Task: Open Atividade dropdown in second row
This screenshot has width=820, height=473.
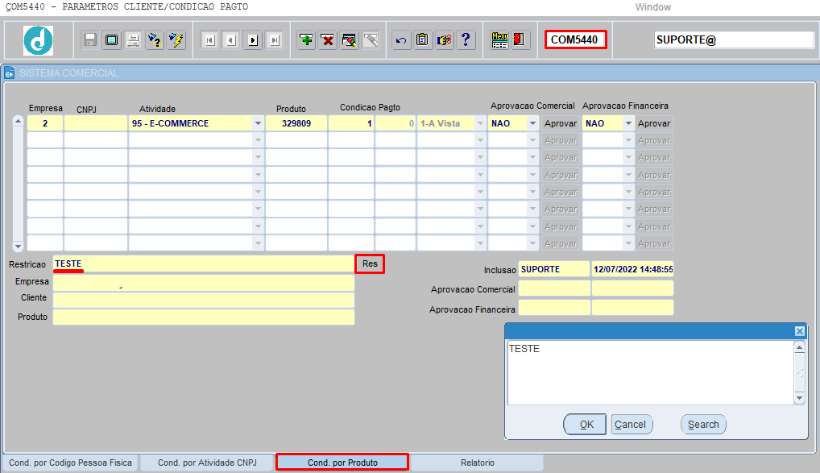Action: (258, 140)
